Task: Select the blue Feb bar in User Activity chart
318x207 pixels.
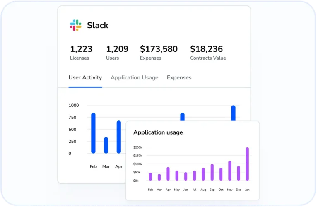Action: [x=93, y=133]
